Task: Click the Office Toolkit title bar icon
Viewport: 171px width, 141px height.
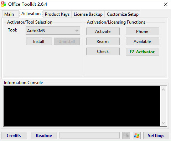Action: tap(4, 4)
